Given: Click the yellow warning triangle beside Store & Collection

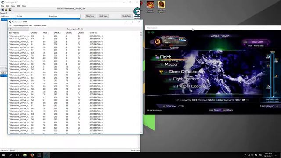Looking at the screenshot, I should click(161, 72).
